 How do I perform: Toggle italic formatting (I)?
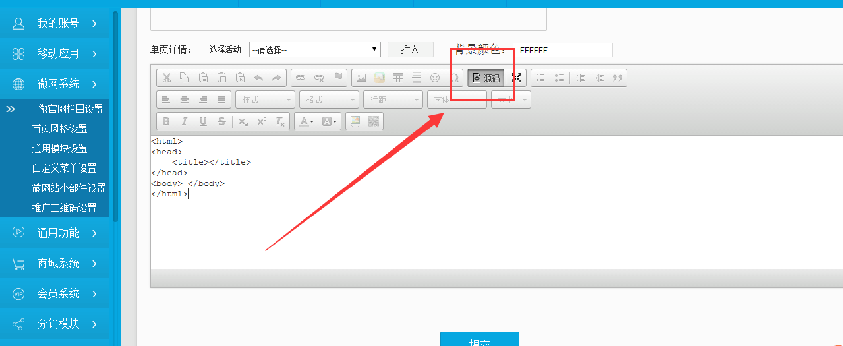(x=185, y=121)
